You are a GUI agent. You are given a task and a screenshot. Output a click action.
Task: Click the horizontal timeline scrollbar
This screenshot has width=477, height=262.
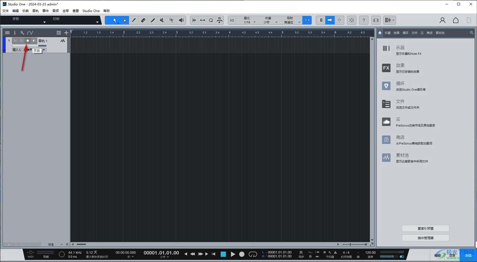pos(81,244)
